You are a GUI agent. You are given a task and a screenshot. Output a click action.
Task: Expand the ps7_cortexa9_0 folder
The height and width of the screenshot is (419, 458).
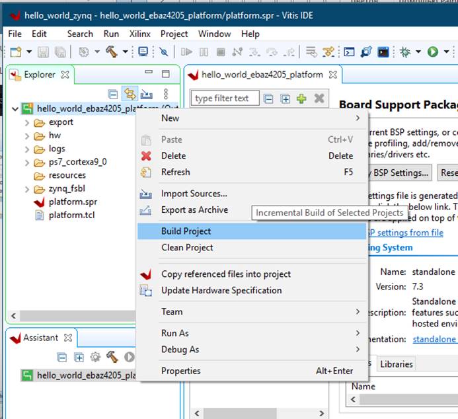click(x=26, y=162)
